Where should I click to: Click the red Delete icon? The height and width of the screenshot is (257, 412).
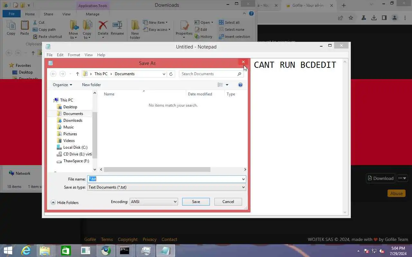pyautogui.click(x=103, y=25)
